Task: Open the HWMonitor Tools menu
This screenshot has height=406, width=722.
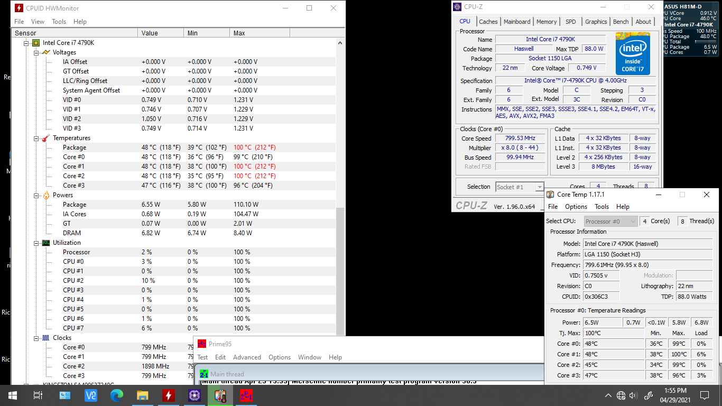Action: [x=59, y=22]
